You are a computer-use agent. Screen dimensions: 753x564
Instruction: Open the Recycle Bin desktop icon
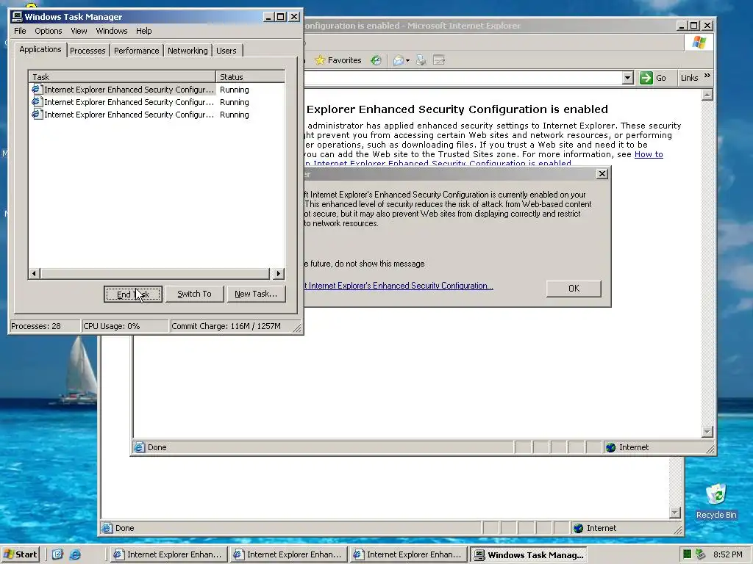click(x=716, y=501)
